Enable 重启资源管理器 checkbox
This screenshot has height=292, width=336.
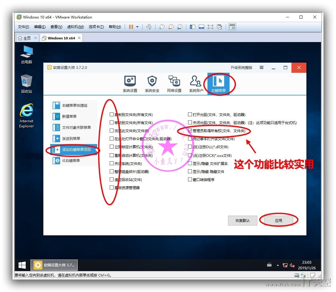112,188
